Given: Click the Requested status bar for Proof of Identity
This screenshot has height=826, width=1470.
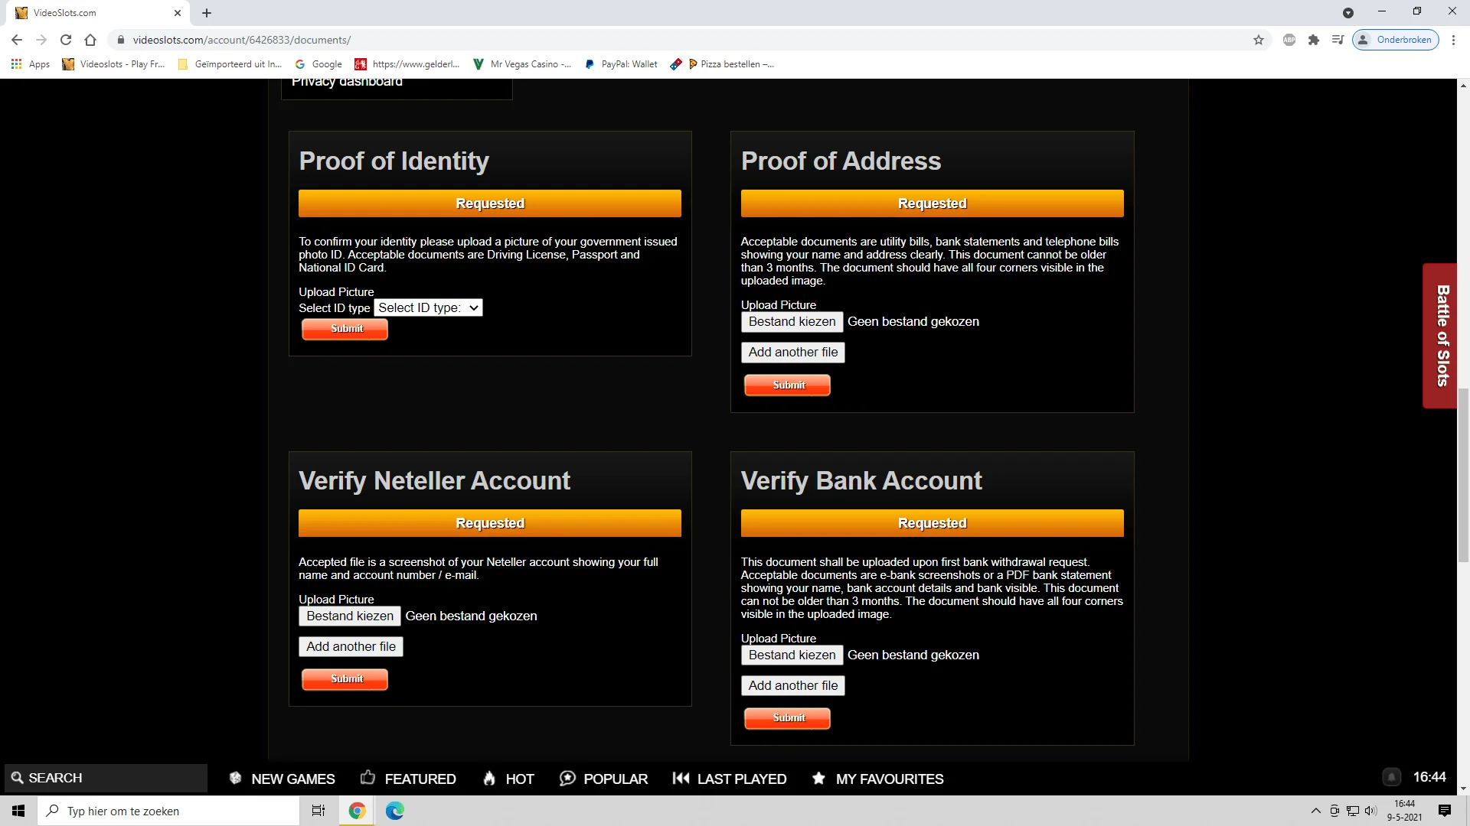Looking at the screenshot, I should [490, 203].
